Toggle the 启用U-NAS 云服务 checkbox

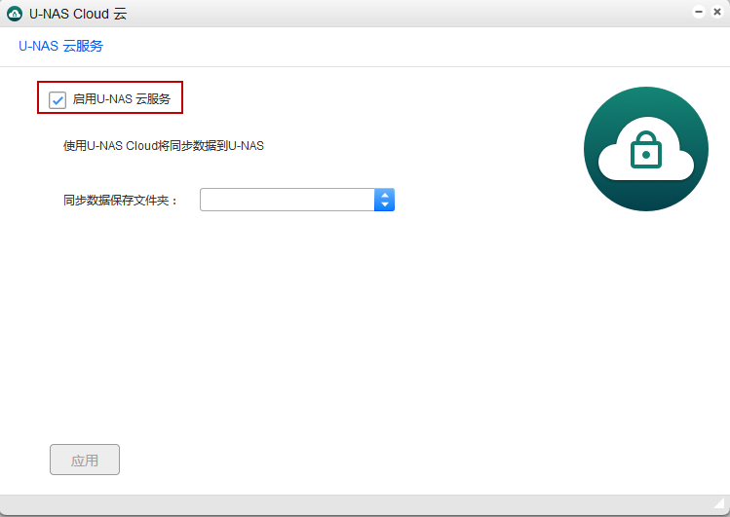point(58,99)
